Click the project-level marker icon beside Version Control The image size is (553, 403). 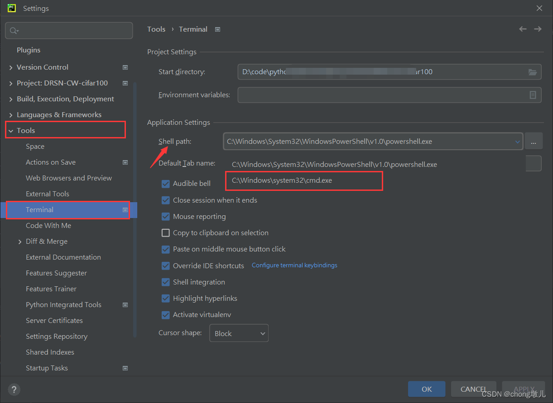point(125,67)
